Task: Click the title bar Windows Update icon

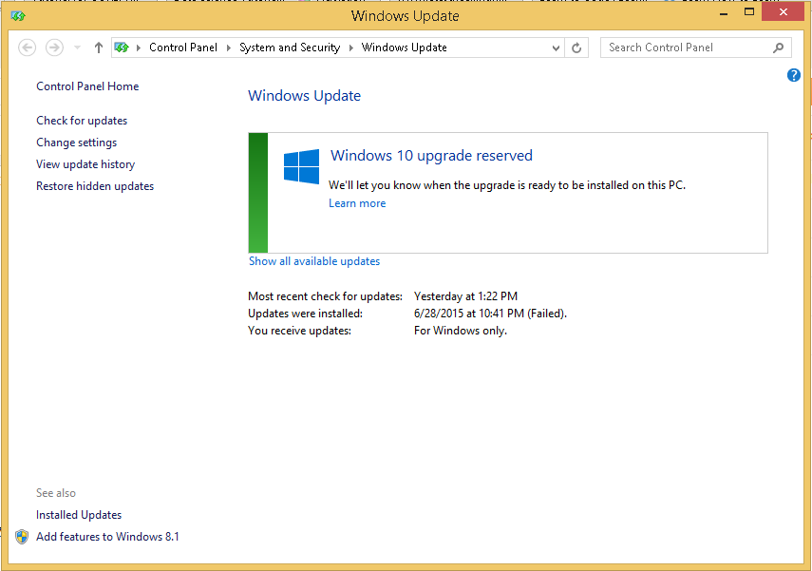Action: tap(18, 16)
